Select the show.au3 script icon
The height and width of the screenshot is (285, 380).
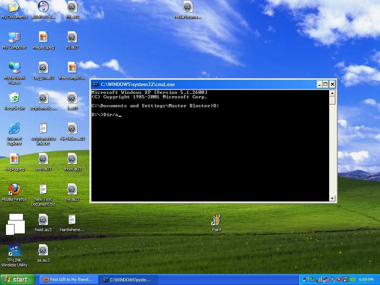[72, 162]
